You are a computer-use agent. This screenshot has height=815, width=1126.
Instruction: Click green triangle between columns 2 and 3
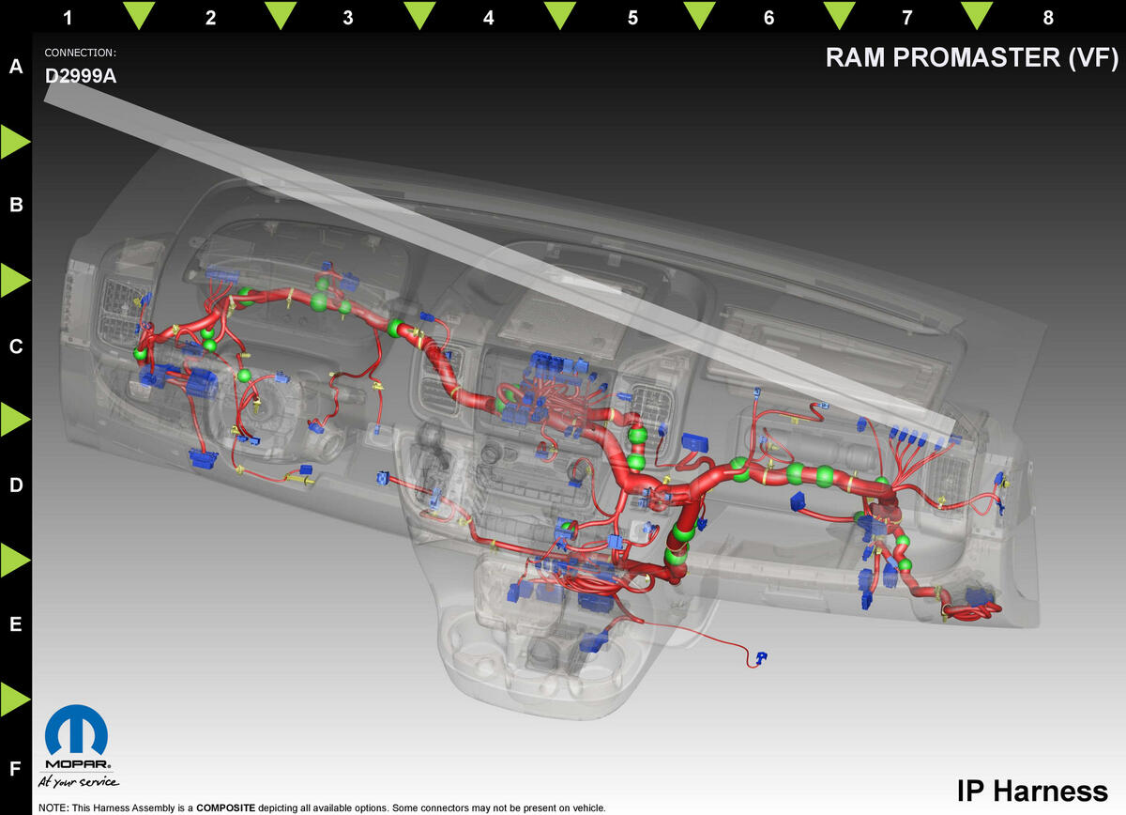pos(281,14)
